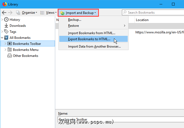Click the Other Bookmarks tray icon
The height and width of the screenshot is (128, 184).
pyautogui.click(x=10, y=56)
